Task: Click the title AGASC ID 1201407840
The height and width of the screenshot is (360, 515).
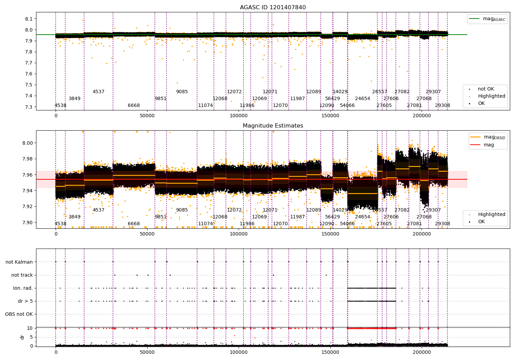Action: [x=273, y=8]
